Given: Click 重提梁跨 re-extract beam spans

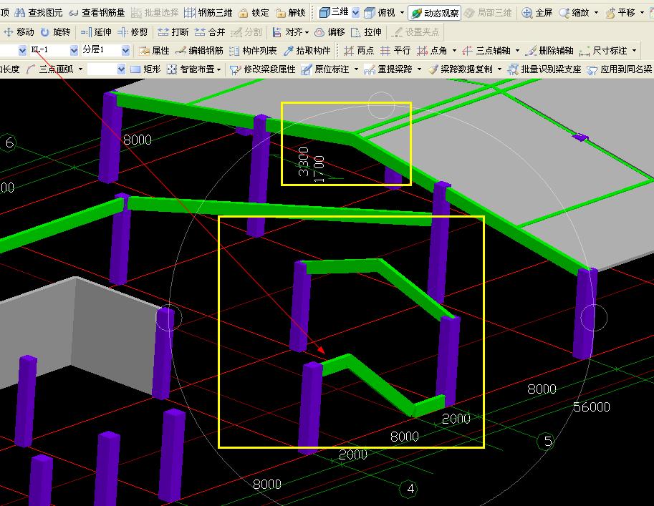Looking at the screenshot, I should pos(388,69).
